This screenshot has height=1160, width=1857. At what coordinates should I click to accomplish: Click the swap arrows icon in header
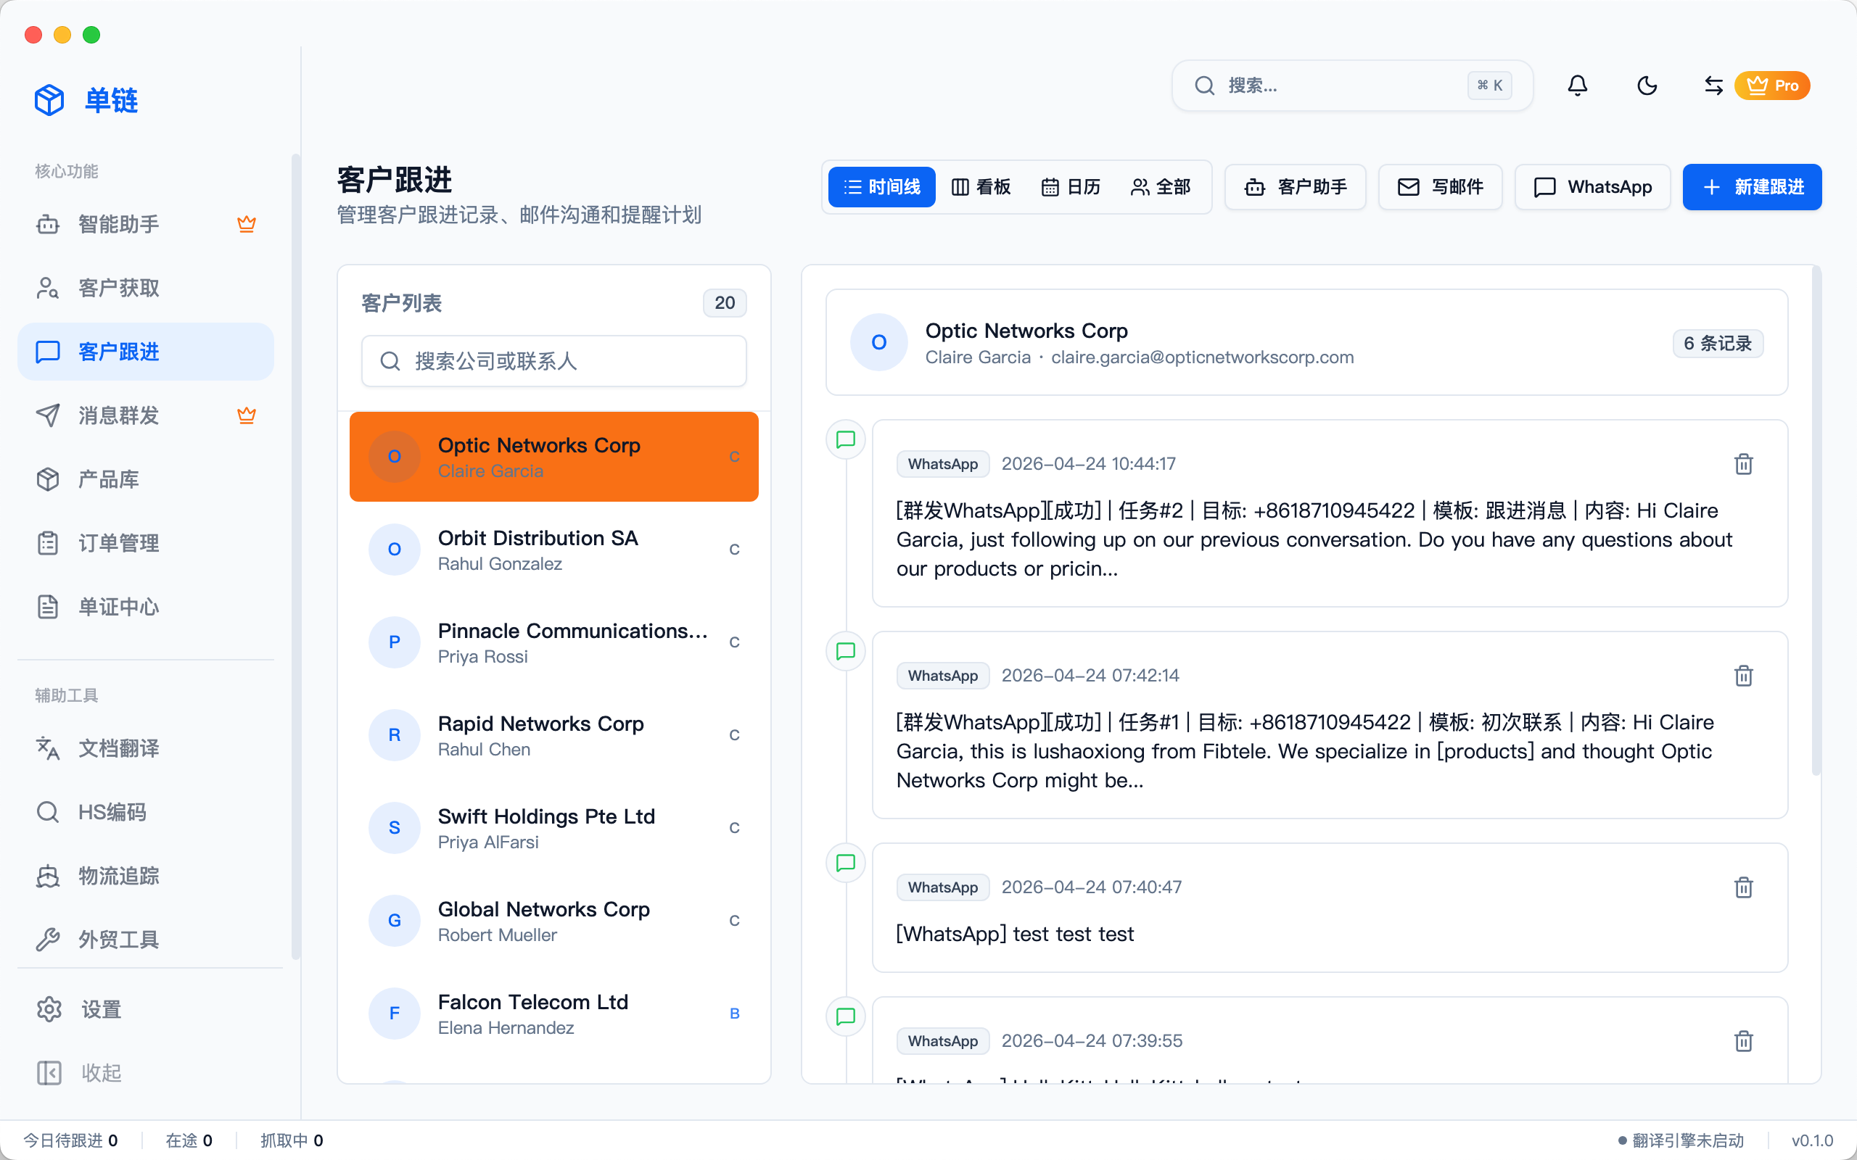[x=1713, y=85]
